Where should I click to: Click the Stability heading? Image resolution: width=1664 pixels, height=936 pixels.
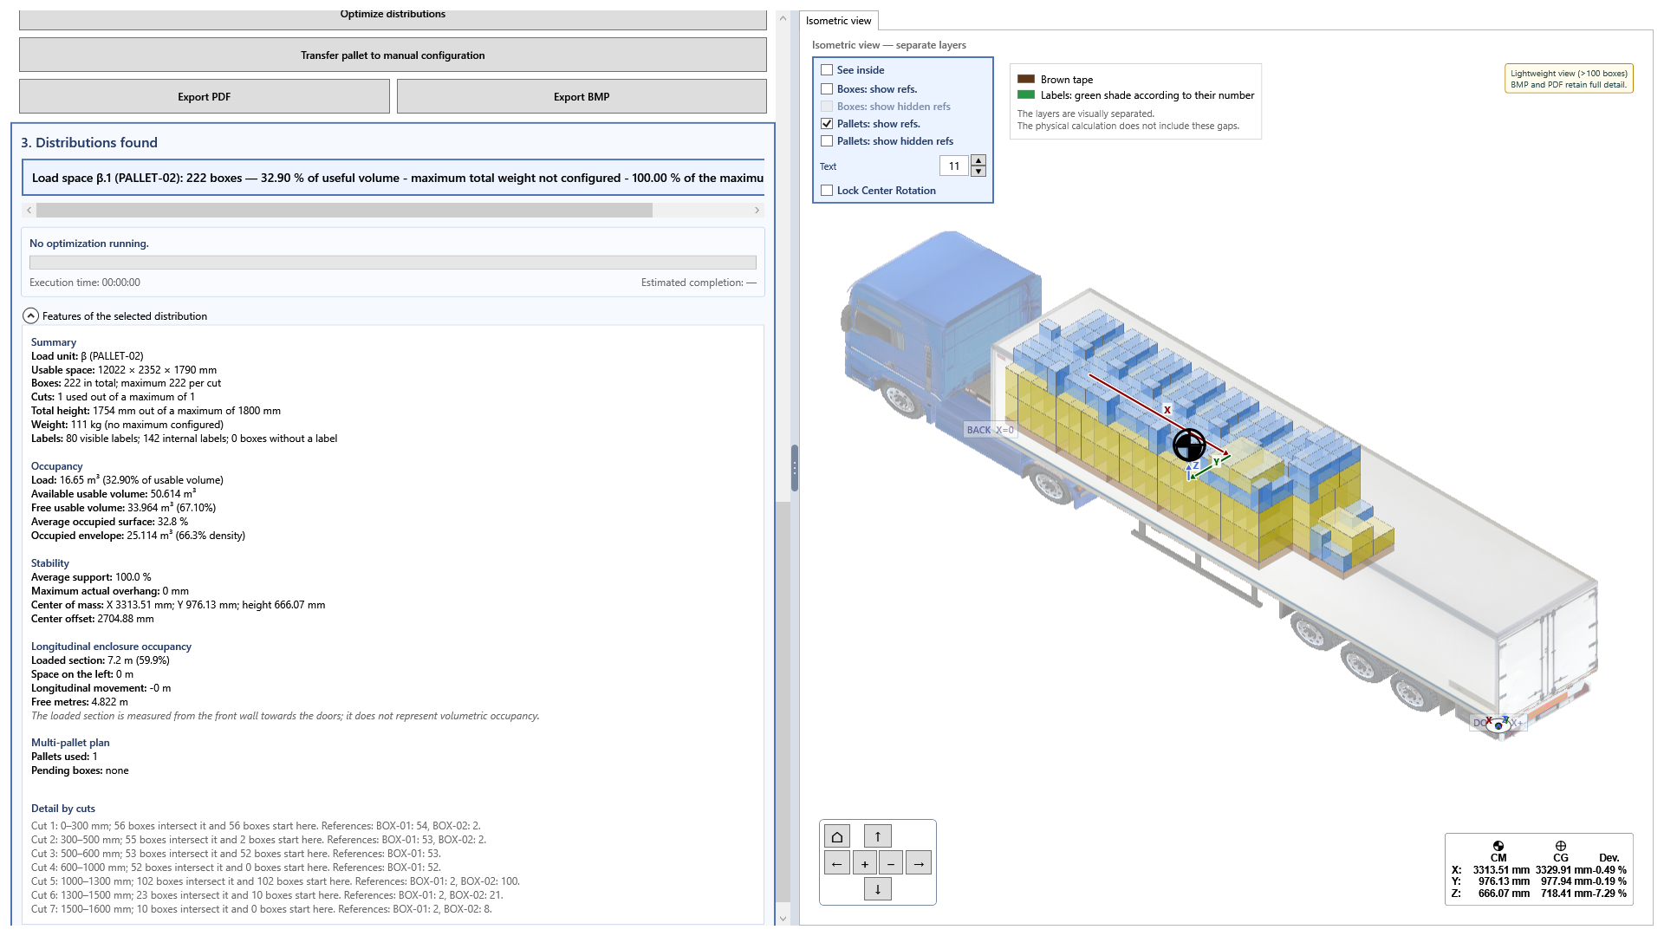click(50, 563)
